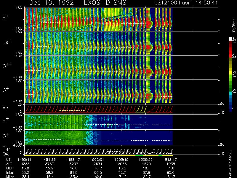Image resolution: width=237 pixels, height=178 pixels.
Task: Click the 'MLT' row header
Action: [x=9, y=168]
